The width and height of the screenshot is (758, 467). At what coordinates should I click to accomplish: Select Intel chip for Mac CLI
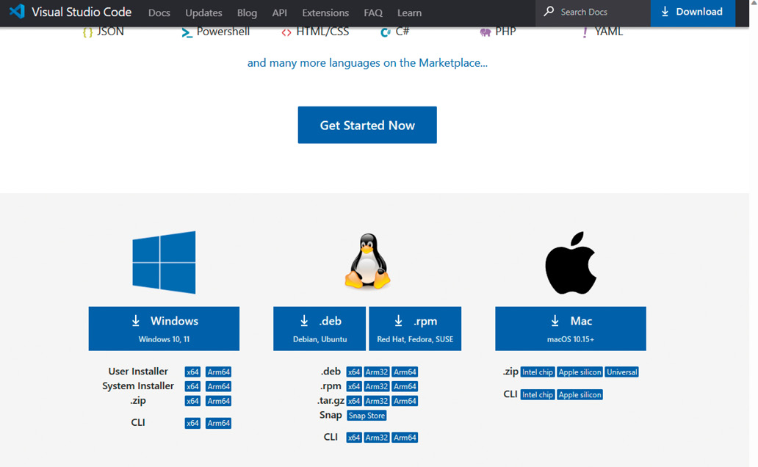[x=538, y=394]
